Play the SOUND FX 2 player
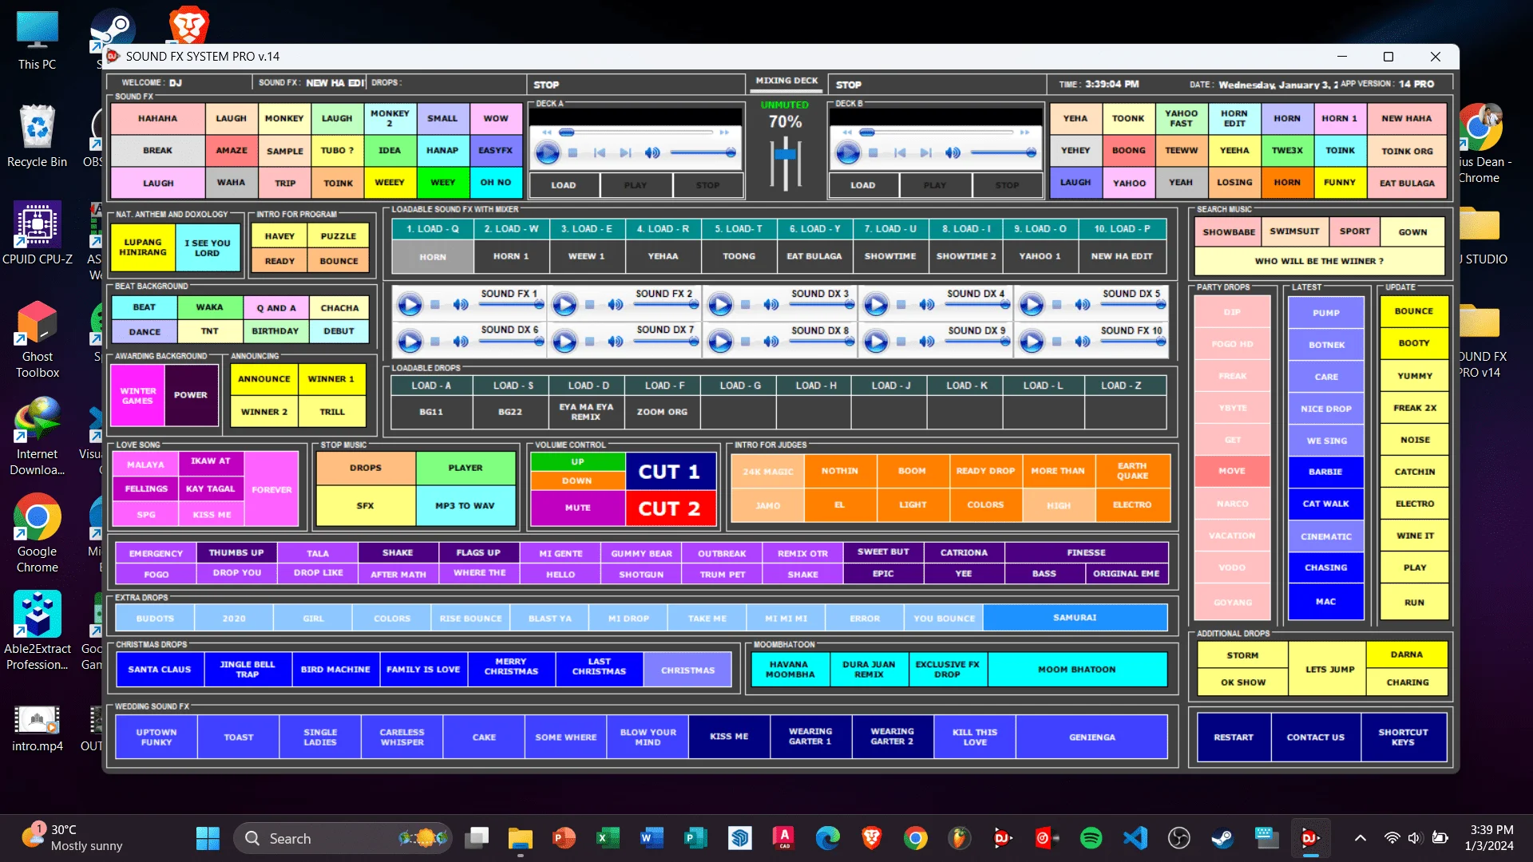 (x=564, y=305)
